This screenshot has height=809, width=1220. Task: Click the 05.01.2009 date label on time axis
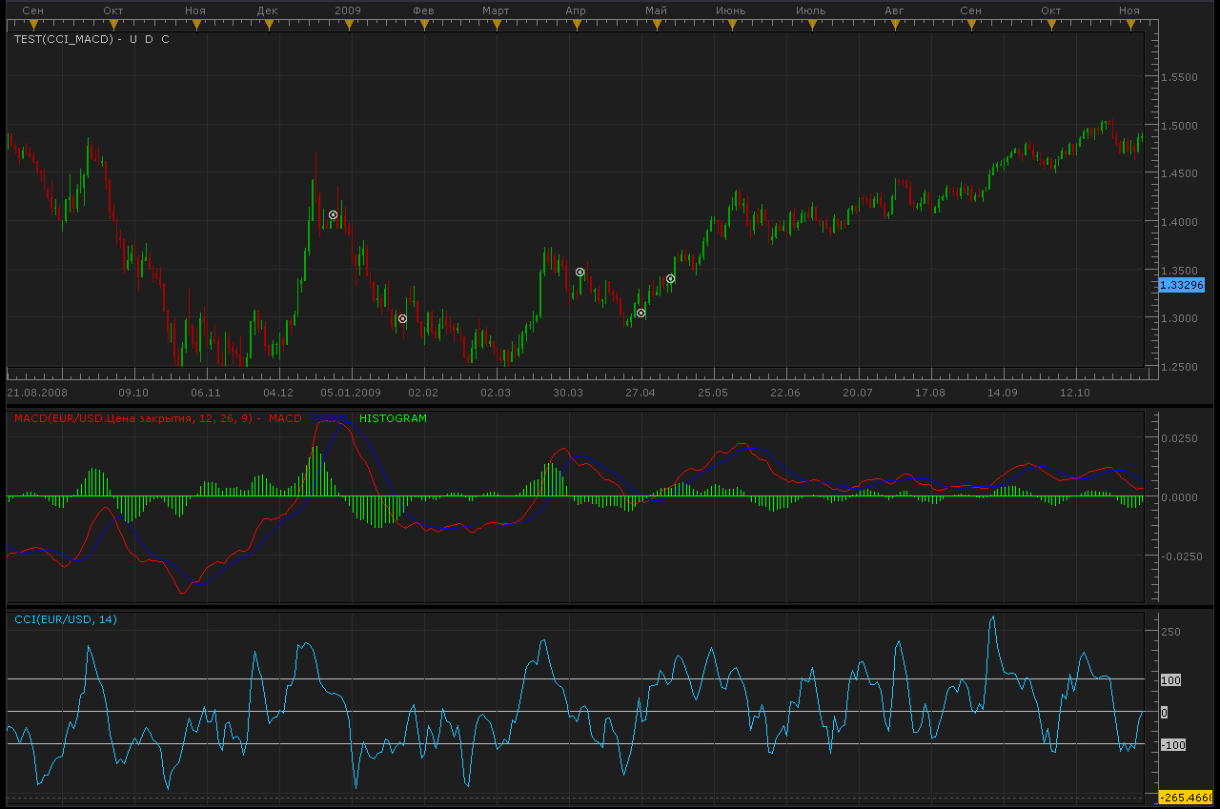point(350,393)
